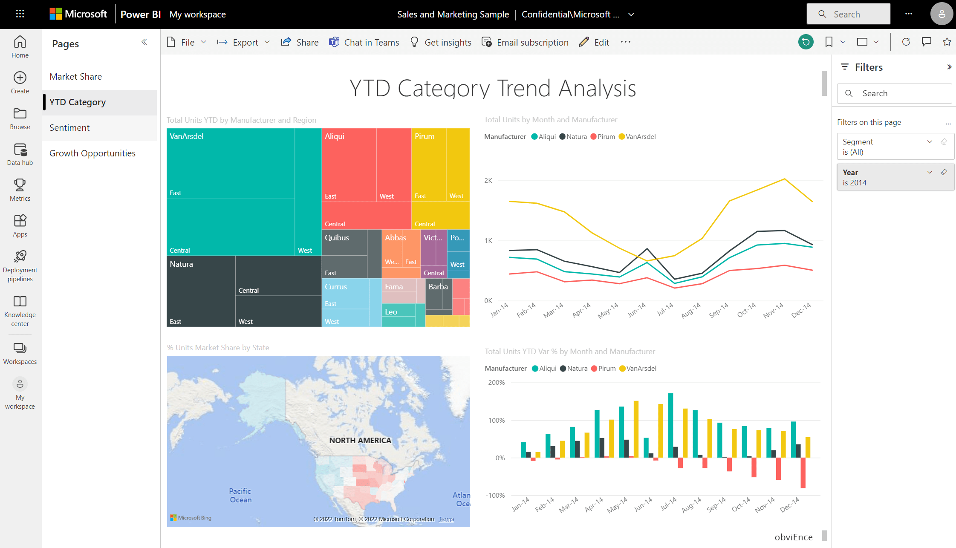
Task: Click the VanArsdel yellow legend swatch
Action: click(x=622, y=137)
